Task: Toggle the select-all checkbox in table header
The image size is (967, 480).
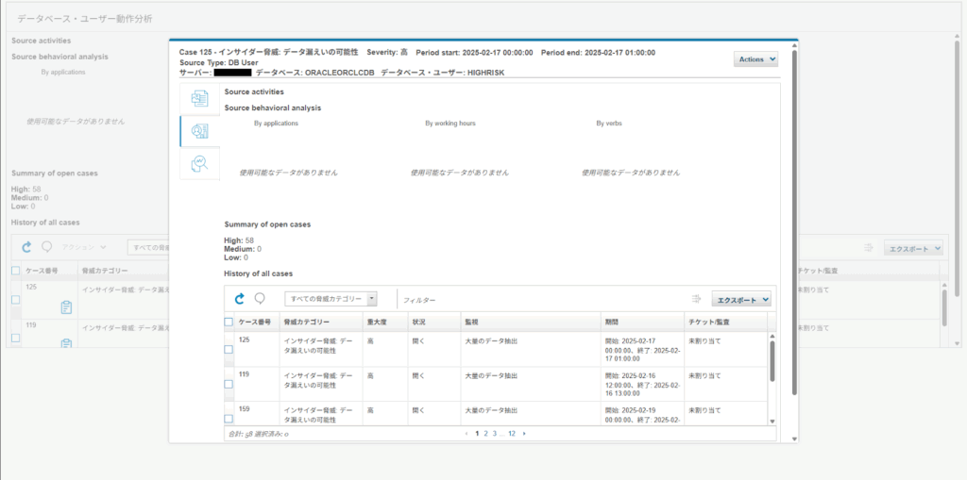Action: click(x=229, y=322)
